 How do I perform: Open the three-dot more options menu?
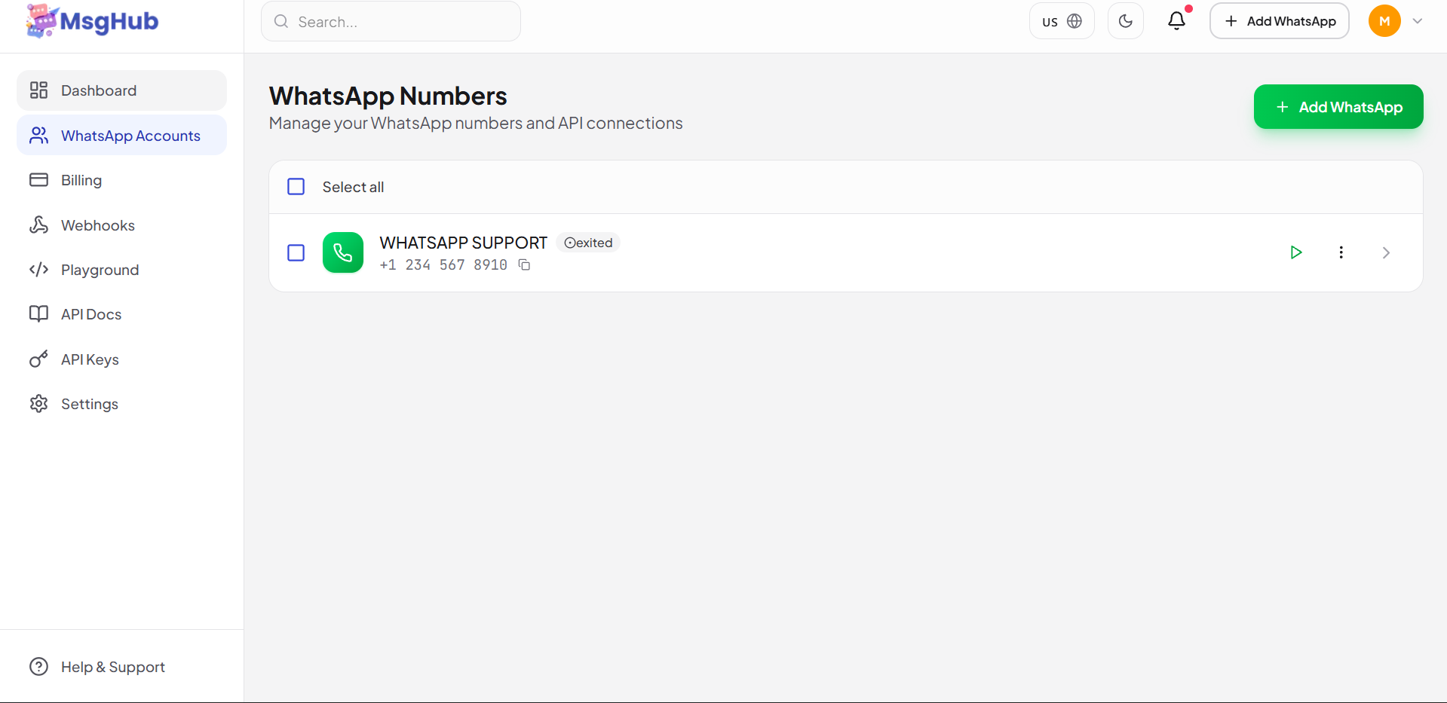point(1341,252)
